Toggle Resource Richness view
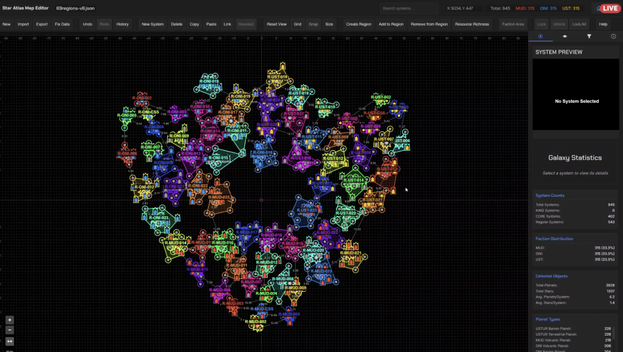Screen dimensions: 623x352 pos(472,24)
